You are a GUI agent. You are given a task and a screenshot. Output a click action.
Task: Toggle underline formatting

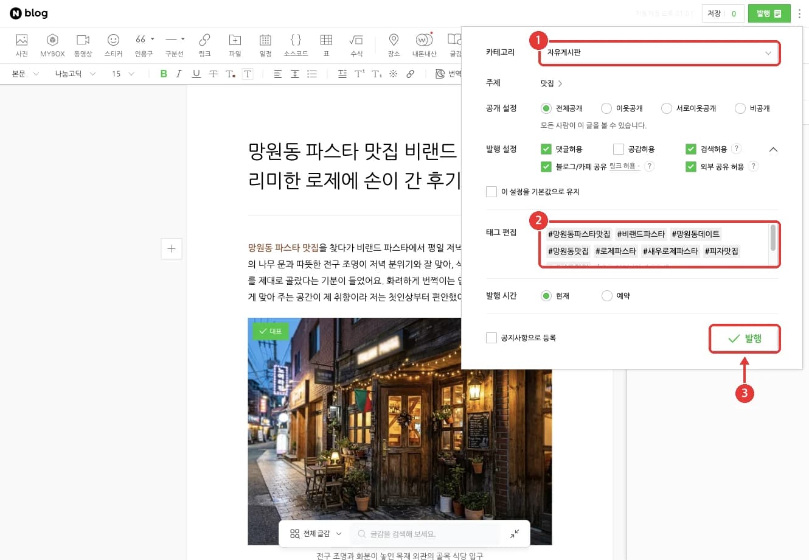point(196,74)
